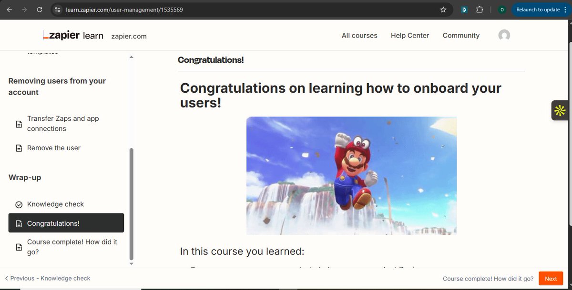Click the browser forward arrow
The width and height of the screenshot is (572, 290).
tap(24, 10)
